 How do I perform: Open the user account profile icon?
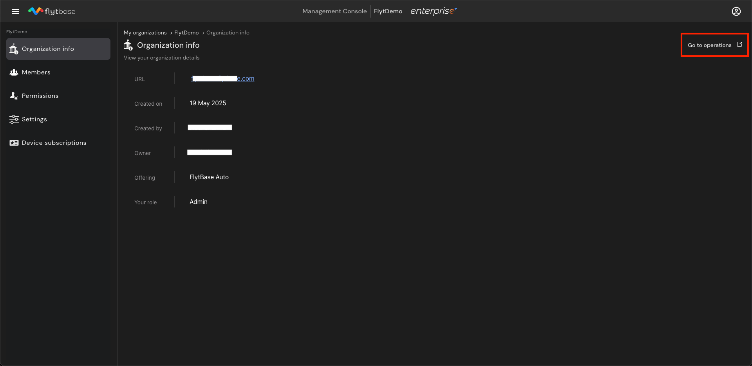click(x=736, y=11)
